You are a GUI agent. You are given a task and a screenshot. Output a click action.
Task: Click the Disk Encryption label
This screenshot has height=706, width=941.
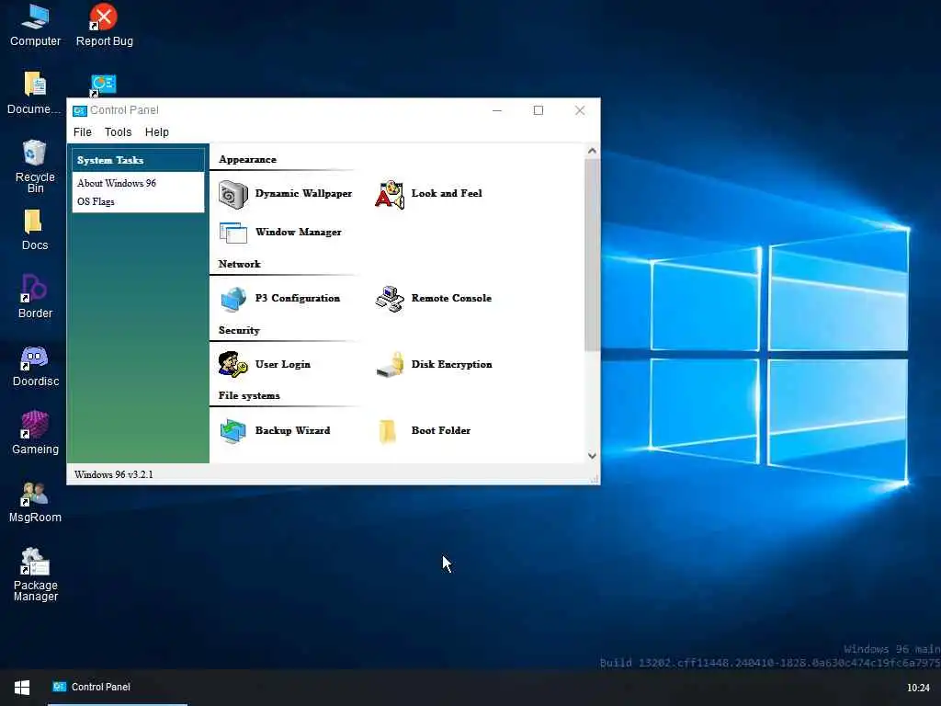(x=451, y=364)
